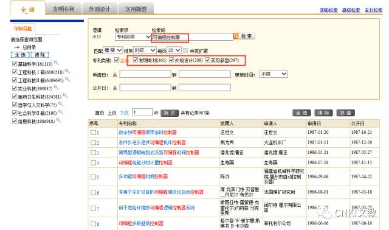The height and width of the screenshot is (230, 389).
Task: Switch to the 发明专利 tab
Action: (64, 9)
